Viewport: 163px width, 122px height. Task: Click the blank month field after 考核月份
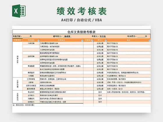(26, 36)
